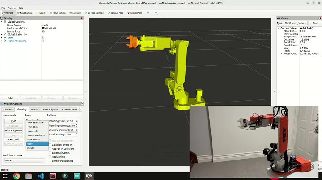Open the Panels menu

(x=12, y=8)
